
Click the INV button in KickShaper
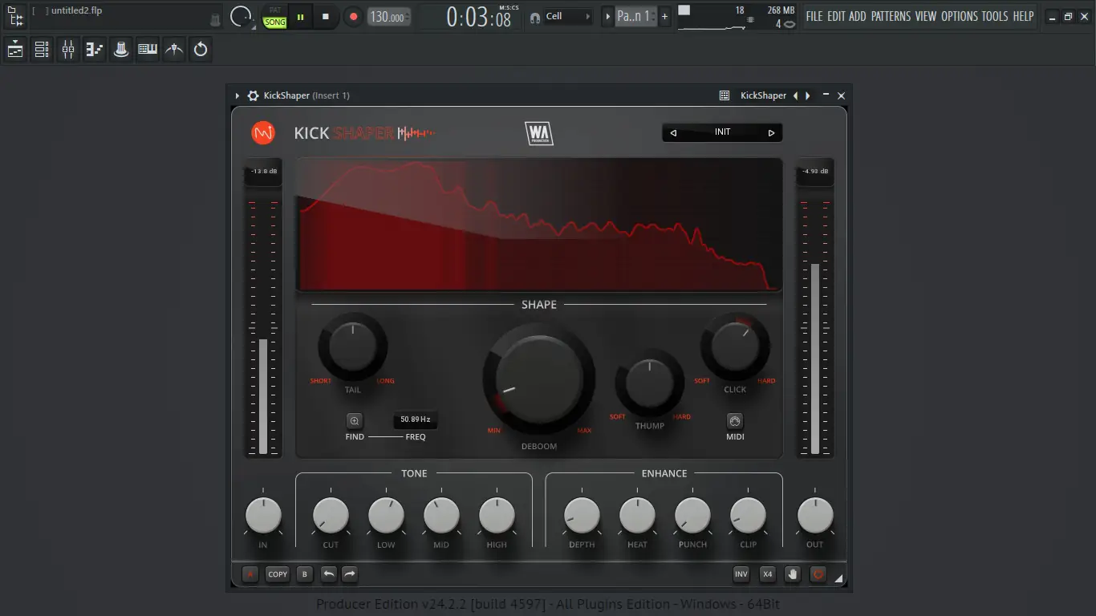pos(741,574)
